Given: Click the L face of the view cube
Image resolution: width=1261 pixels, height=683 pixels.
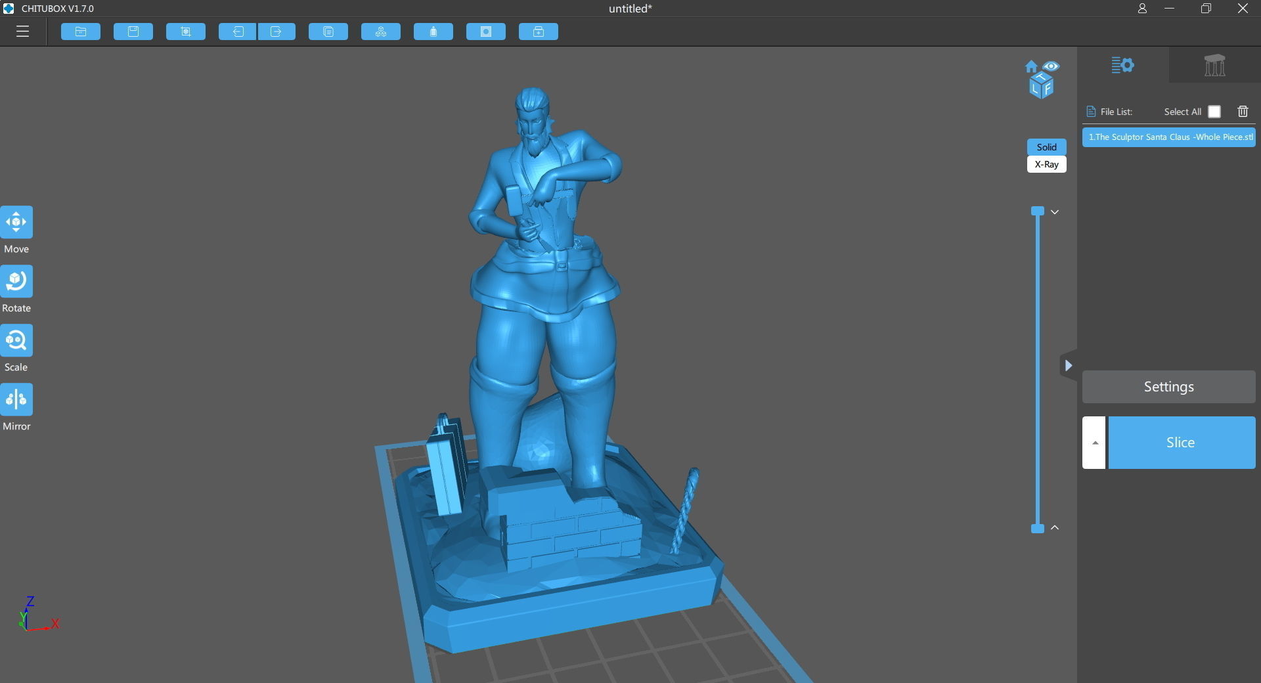Looking at the screenshot, I should [1035, 88].
